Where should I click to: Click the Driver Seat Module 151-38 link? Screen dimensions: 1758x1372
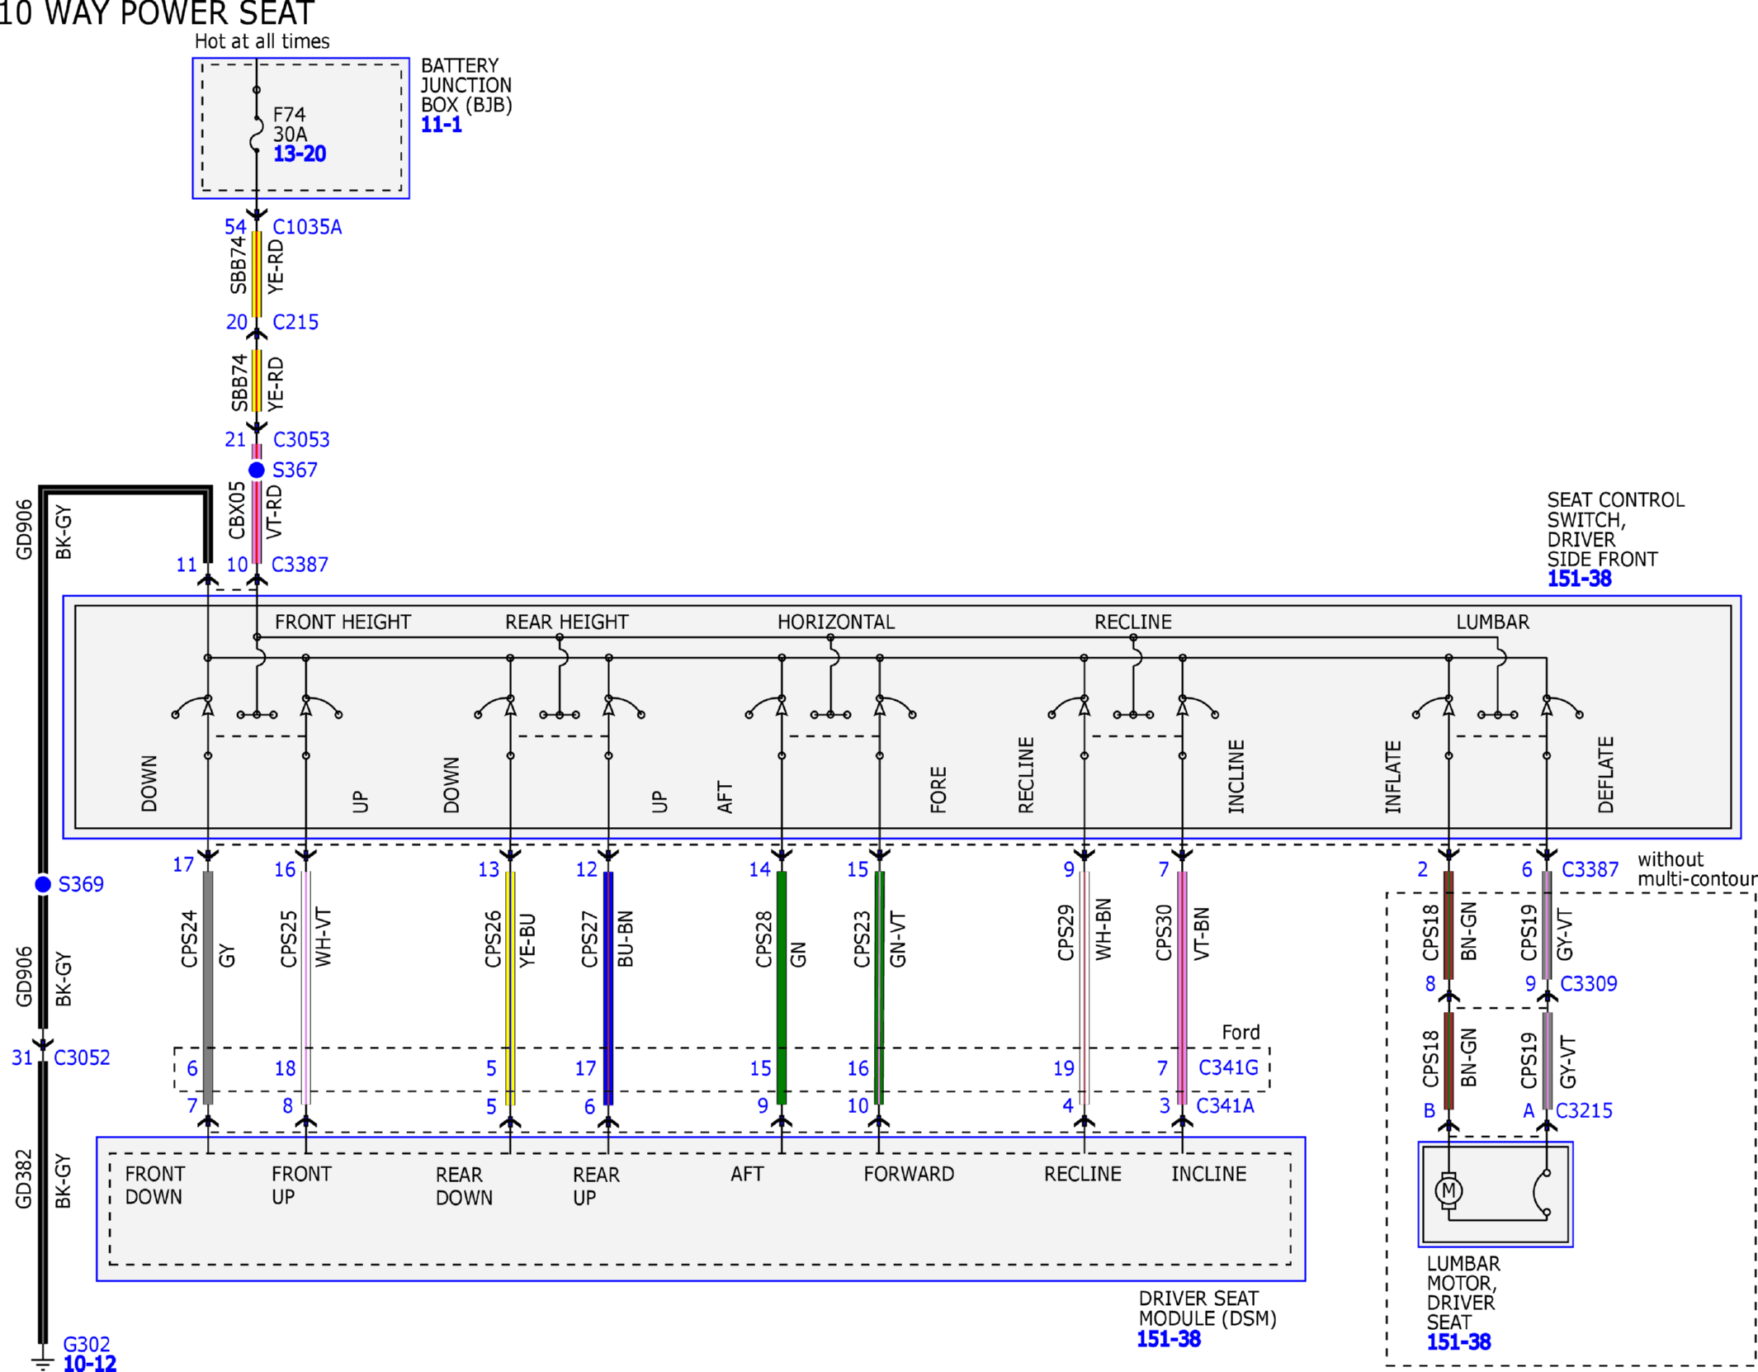coord(1169,1339)
